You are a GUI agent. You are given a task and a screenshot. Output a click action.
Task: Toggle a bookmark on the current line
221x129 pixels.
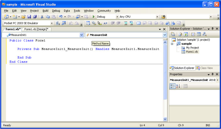pyautogui.click(x=139, y=23)
